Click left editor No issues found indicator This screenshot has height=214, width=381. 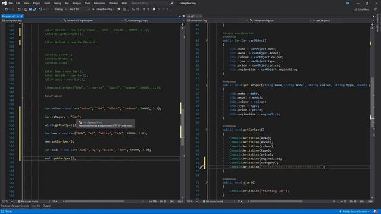28,202
